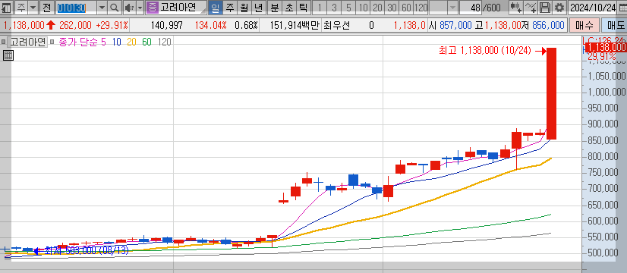
Task: Click the add line indicator icon
Action: tap(530, 7)
